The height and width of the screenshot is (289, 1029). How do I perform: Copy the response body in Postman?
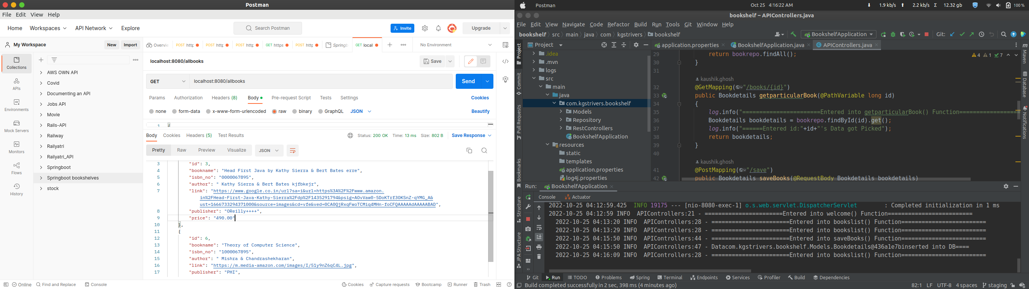click(469, 151)
